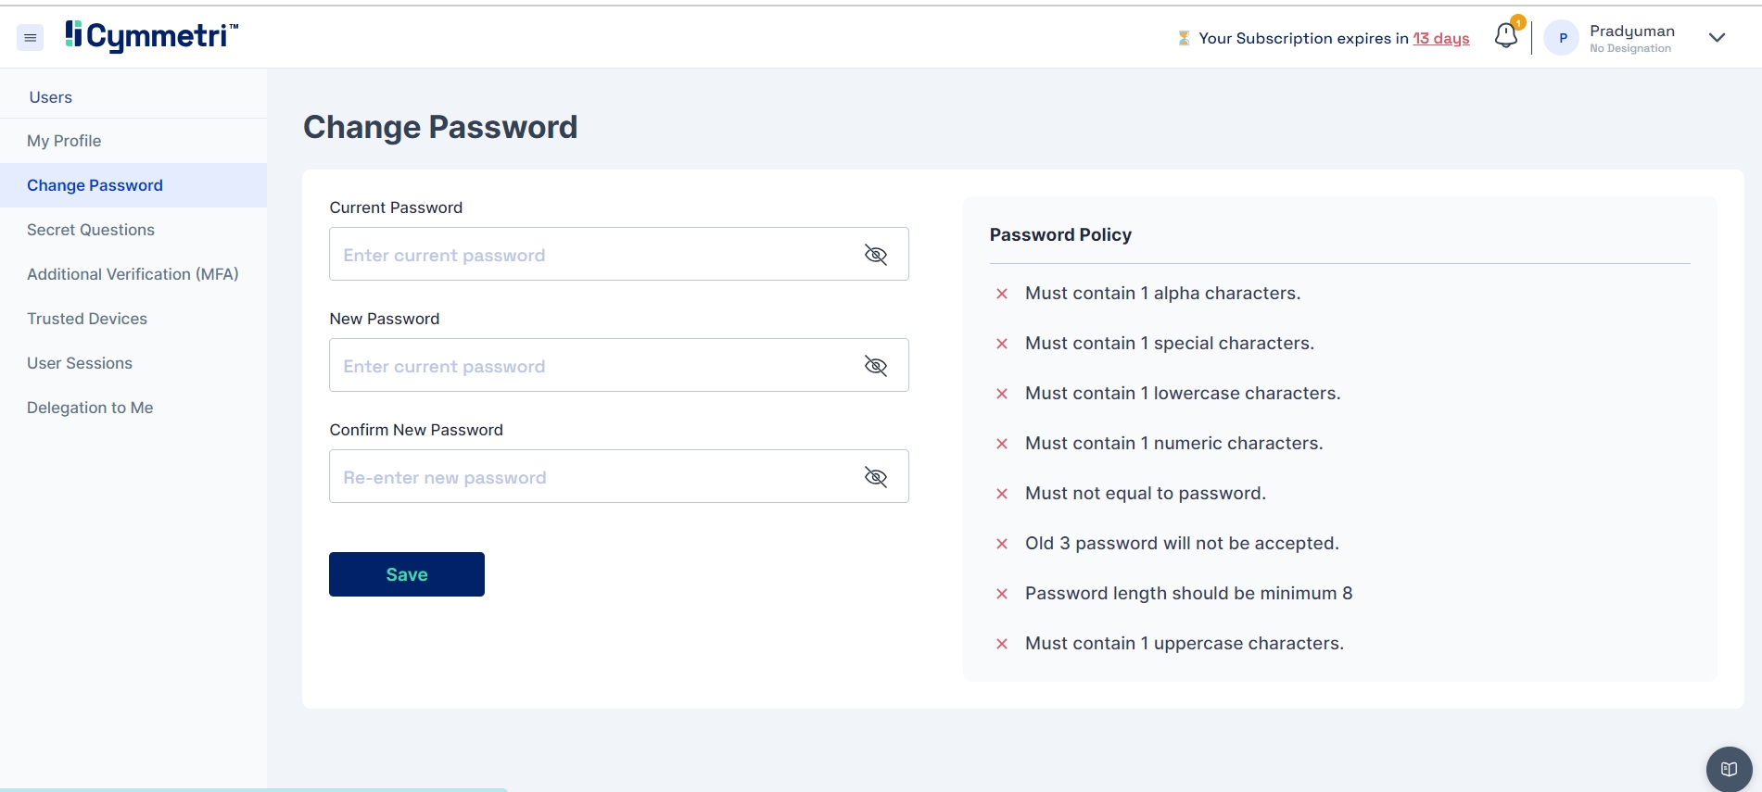1762x792 pixels.
Task: Open the notifications bell
Action: point(1506,36)
